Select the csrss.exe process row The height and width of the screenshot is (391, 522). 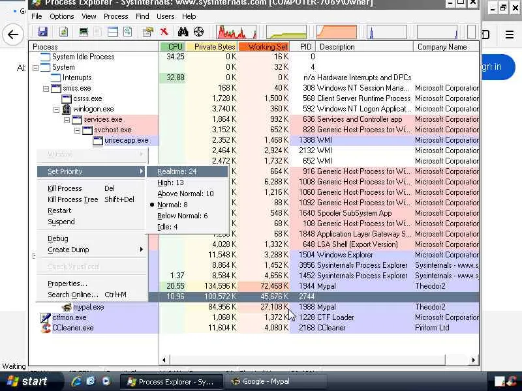coord(254,99)
